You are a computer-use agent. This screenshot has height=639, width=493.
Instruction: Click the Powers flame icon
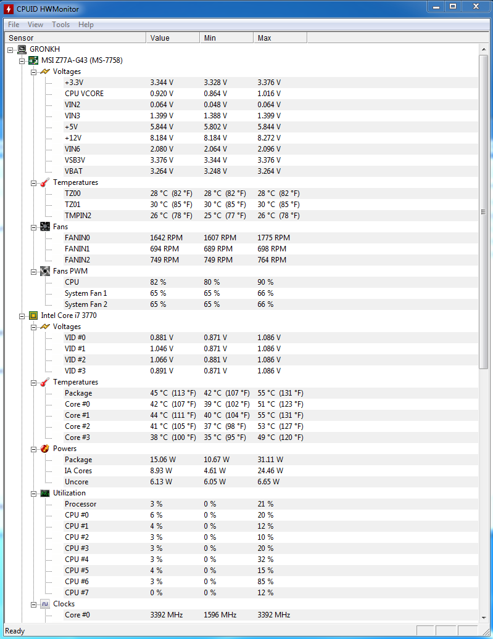[45, 449]
